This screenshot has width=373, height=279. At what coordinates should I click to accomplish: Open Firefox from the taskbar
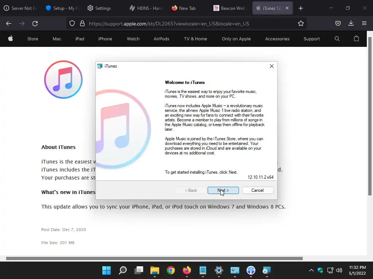point(187,270)
